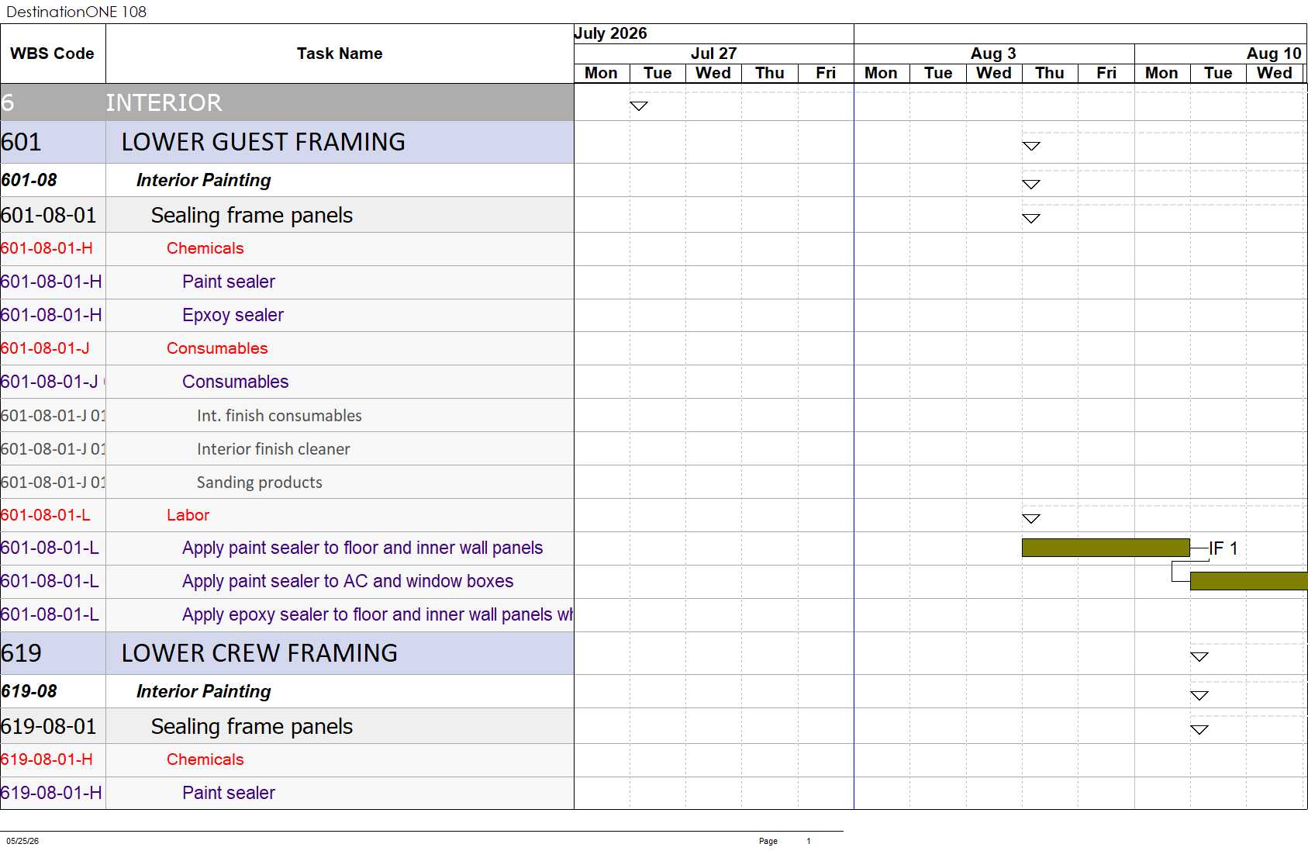Click the WBS Code column header

53,54
